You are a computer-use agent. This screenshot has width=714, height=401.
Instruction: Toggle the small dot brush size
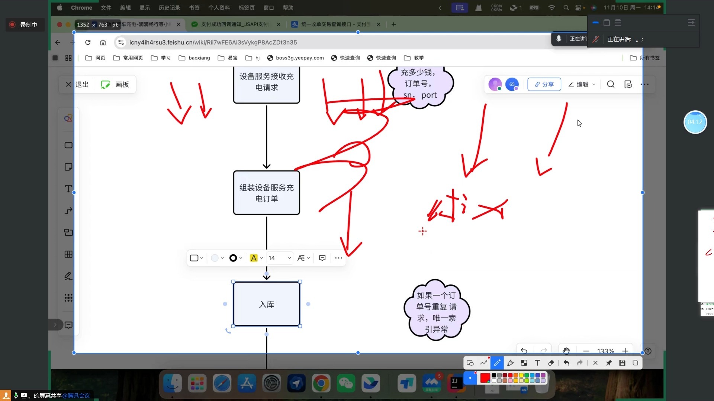coord(470,378)
